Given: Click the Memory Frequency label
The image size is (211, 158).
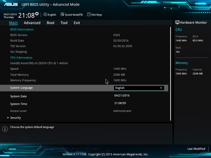Looking at the screenshot, I should coord(23,80).
